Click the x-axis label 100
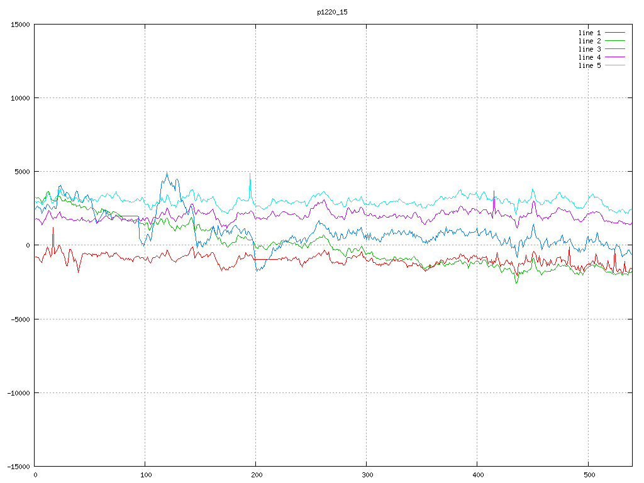The width and height of the screenshot is (644, 483). click(x=146, y=475)
